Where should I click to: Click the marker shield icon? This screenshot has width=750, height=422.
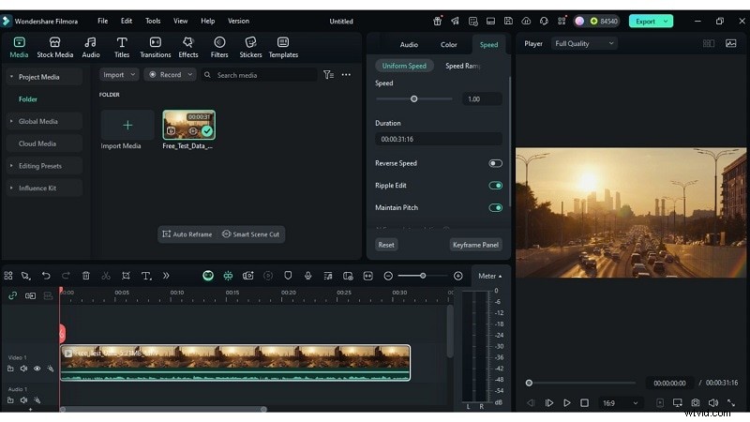tap(288, 276)
